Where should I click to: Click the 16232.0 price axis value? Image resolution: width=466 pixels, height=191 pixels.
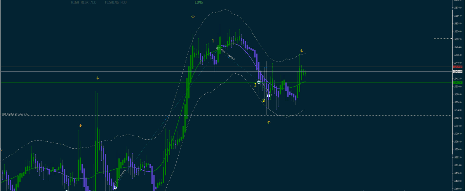pos(457,157)
